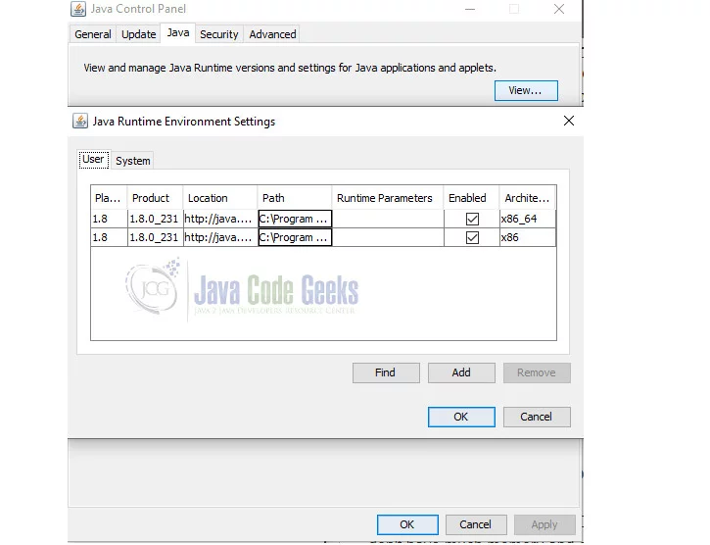The image size is (710, 545).
Task: Click the Pla... column header
Action: (109, 198)
